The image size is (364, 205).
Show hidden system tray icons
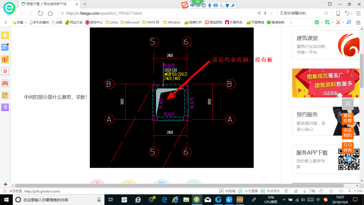coord(284,200)
